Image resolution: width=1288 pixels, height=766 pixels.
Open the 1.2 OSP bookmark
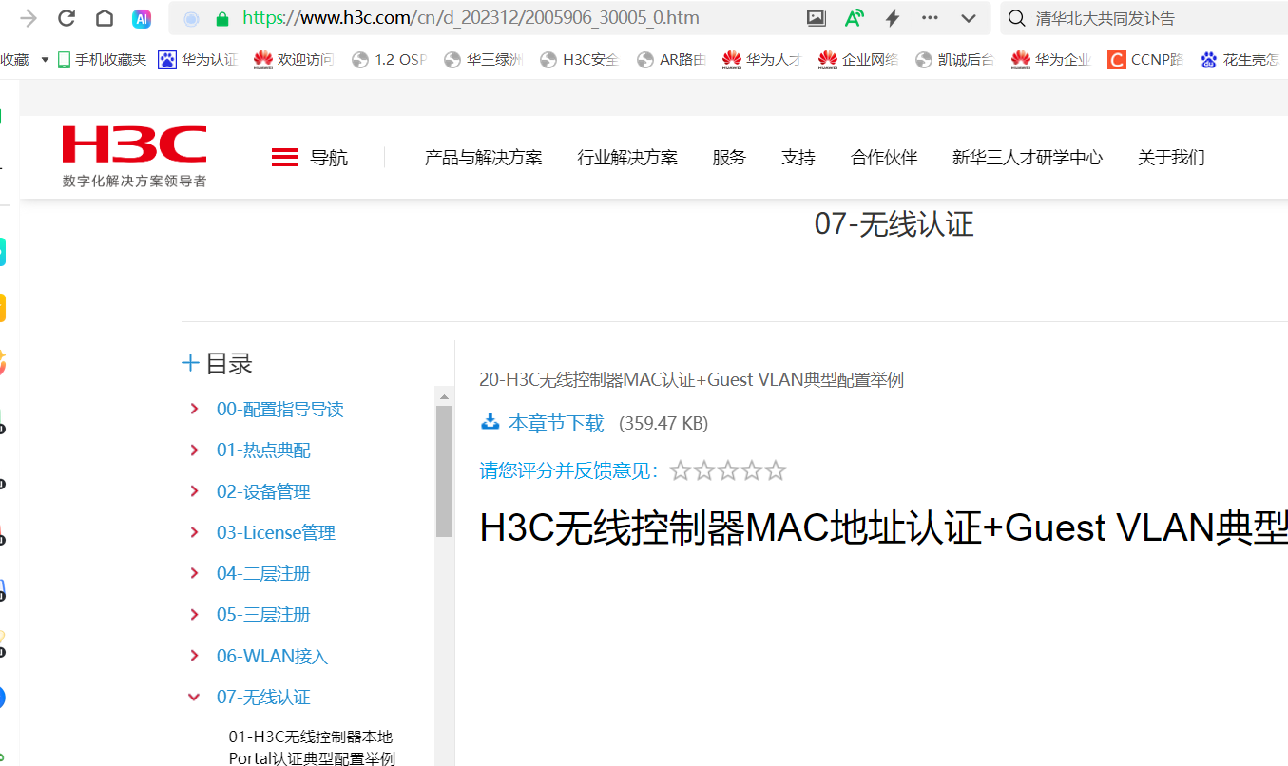[389, 60]
